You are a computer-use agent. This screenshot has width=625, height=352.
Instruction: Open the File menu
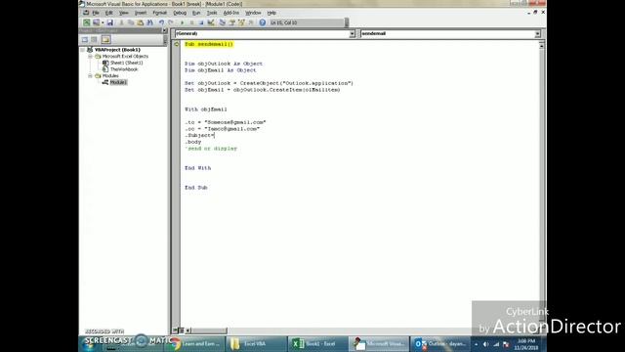tap(96, 13)
